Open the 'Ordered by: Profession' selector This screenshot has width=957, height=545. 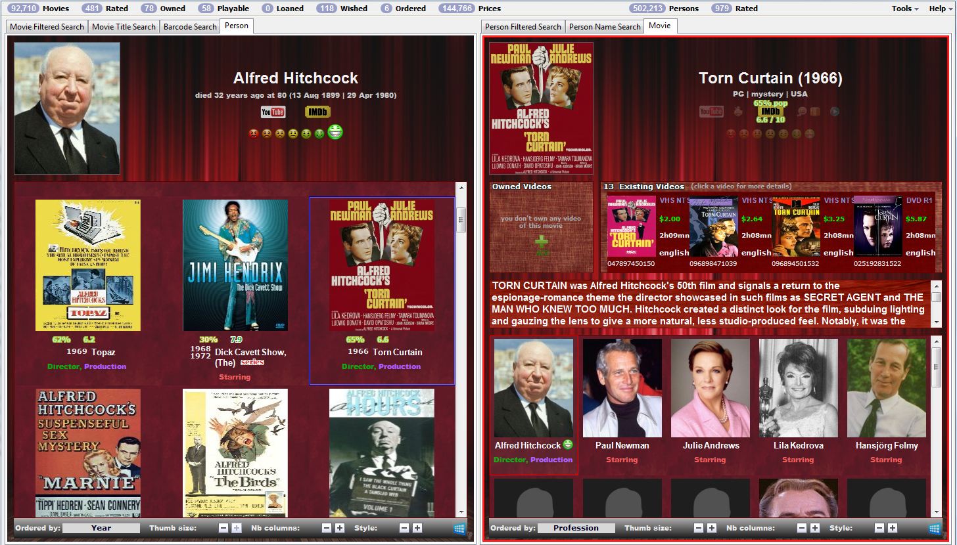click(576, 528)
